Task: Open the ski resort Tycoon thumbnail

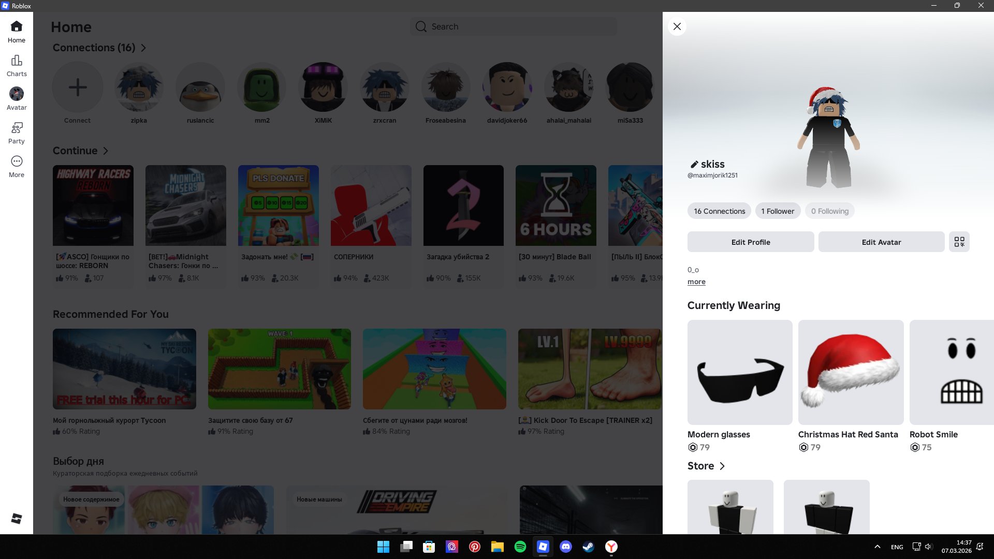Action: click(124, 369)
